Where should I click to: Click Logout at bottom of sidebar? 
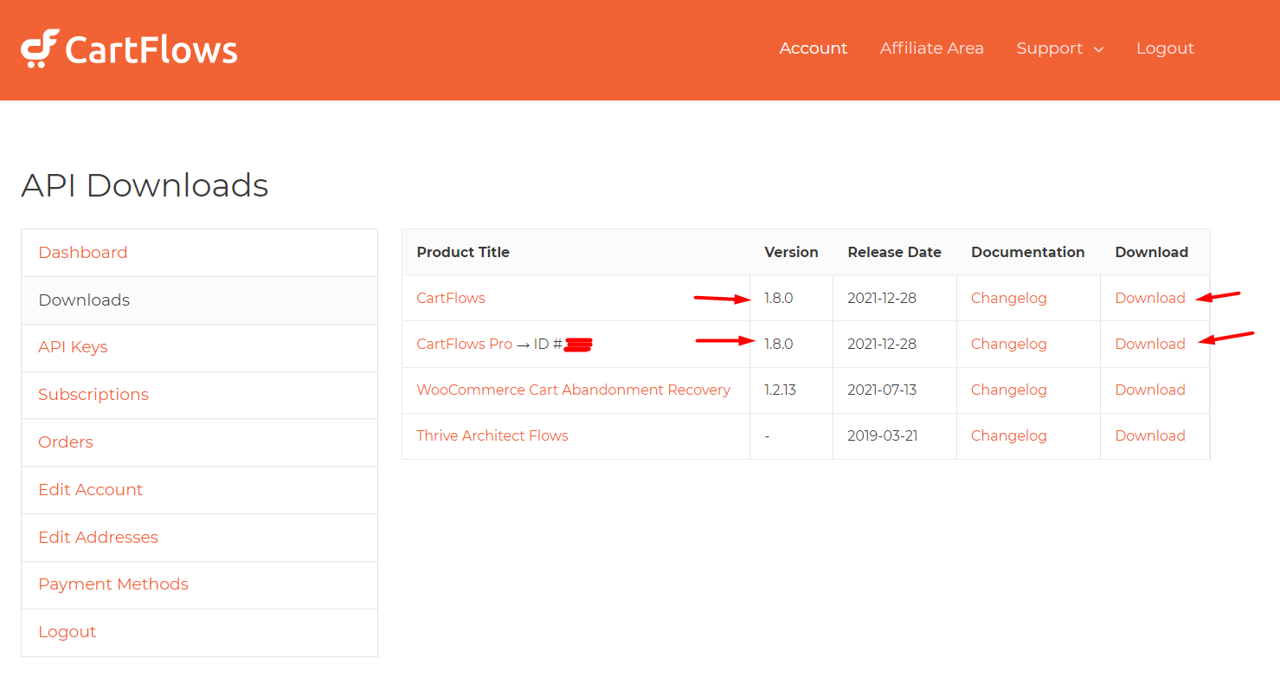pyautogui.click(x=67, y=632)
